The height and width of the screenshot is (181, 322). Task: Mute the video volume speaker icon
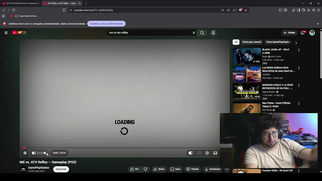pyautogui.click(x=34, y=153)
